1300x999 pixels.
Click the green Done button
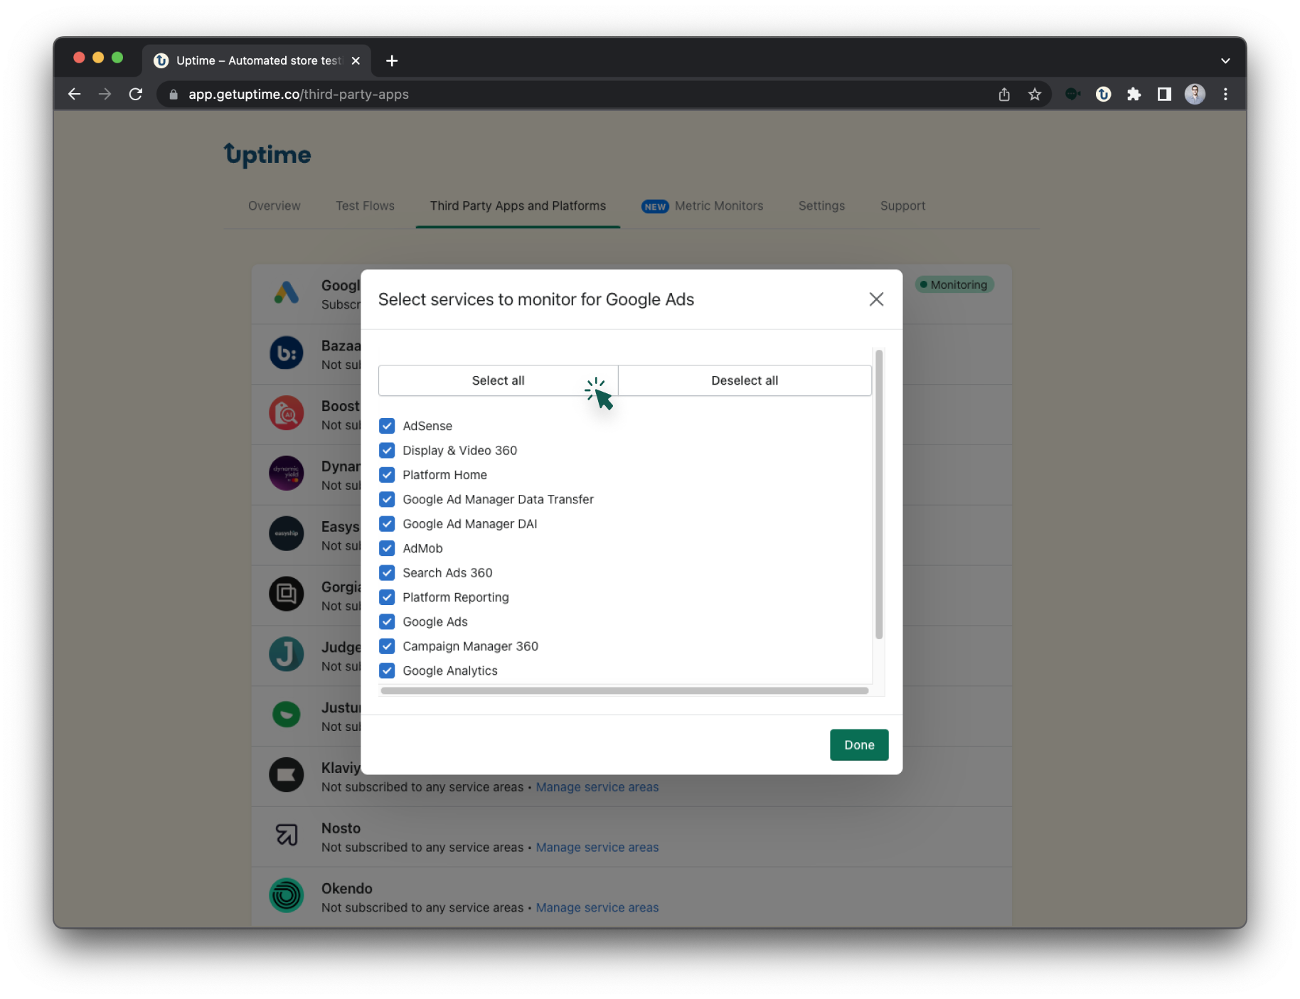tap(859, 744)
